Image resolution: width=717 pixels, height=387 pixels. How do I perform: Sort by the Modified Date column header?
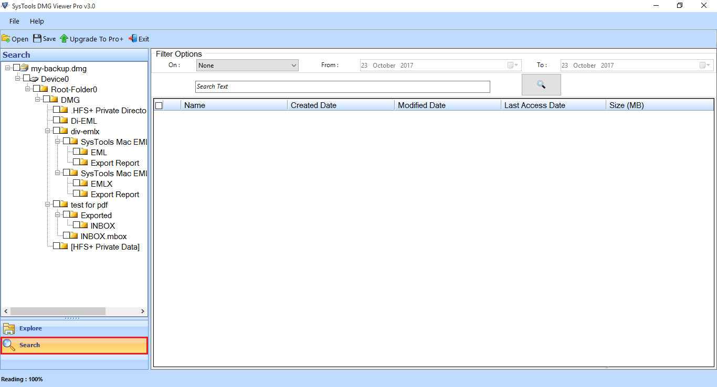448,105
